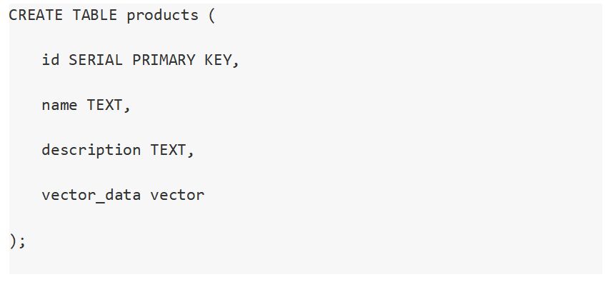The width and height of the screenshot is (608, 282).
Task: Click the id column name
Action: [x=51, y=60]
